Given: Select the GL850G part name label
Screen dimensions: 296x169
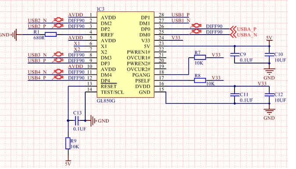Looking at the screenshot, I should point(106,101).
